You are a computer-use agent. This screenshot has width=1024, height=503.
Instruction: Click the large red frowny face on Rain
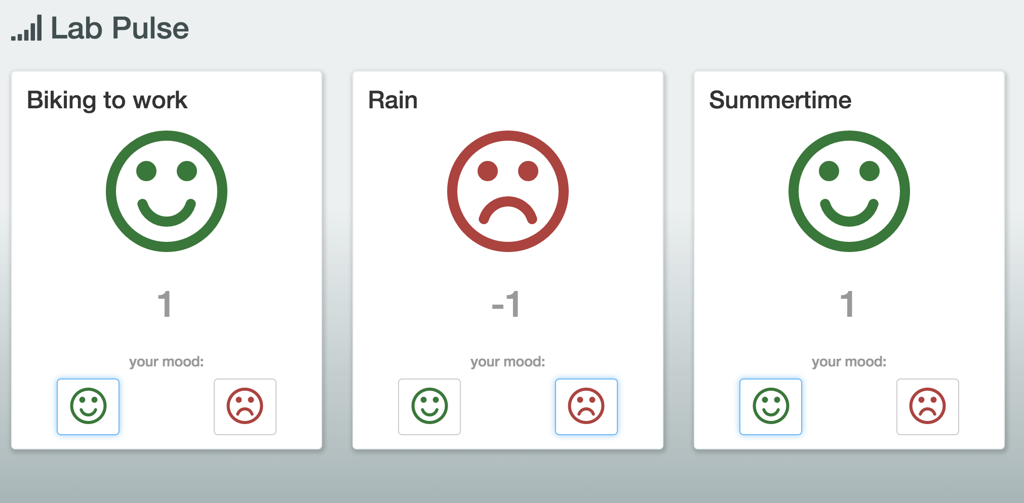pos(508,191)
